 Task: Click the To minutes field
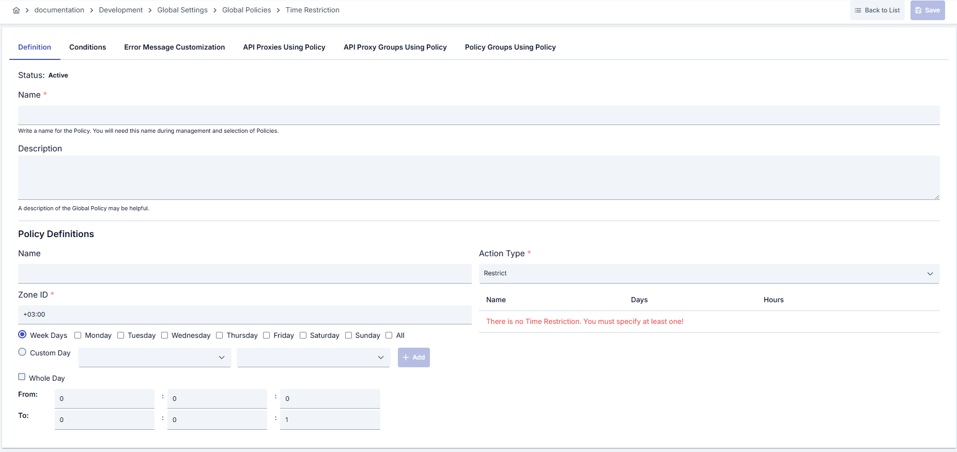click(x=217, y=420)
